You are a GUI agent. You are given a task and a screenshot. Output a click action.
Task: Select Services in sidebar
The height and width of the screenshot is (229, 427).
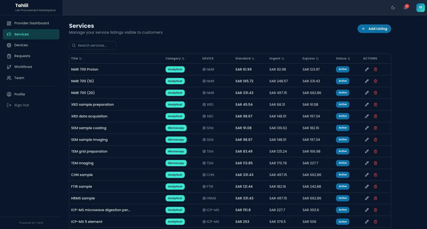31,34
